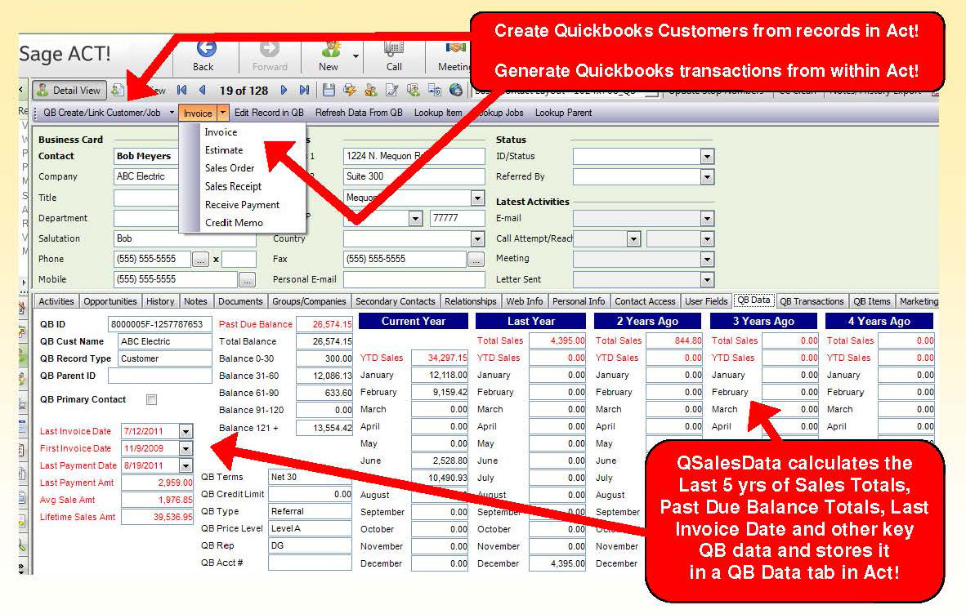Select Sales Receipt menu entry
This screenshot has width=966, height=614.
point(234,186)
